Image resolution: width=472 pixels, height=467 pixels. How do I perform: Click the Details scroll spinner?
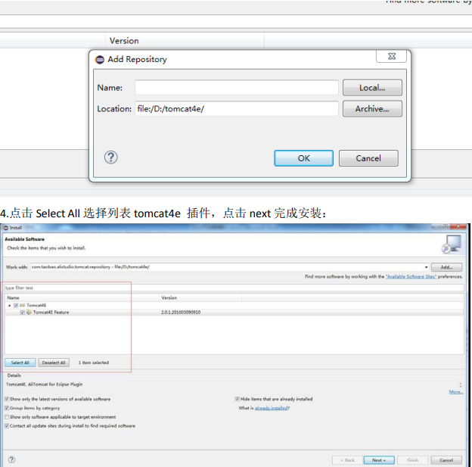click(x=460, y=384)
